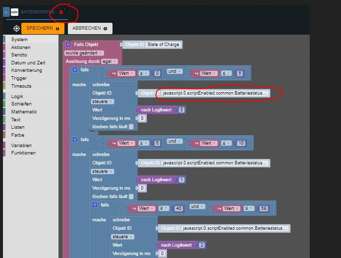Click the number field with value 59

264,208
